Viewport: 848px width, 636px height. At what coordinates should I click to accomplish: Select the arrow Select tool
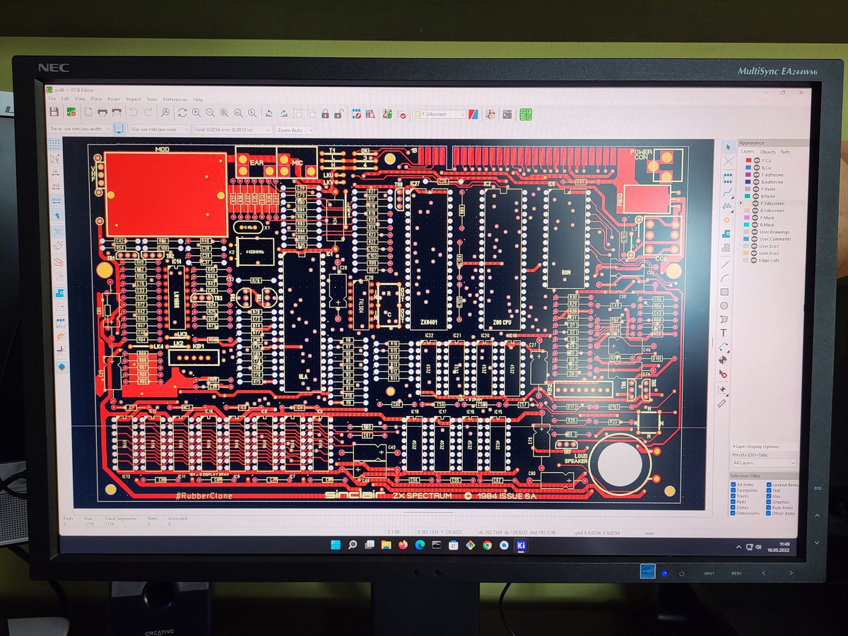[729, 147]
